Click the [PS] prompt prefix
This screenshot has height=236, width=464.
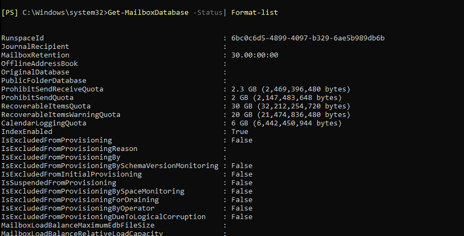coord(10,12)
